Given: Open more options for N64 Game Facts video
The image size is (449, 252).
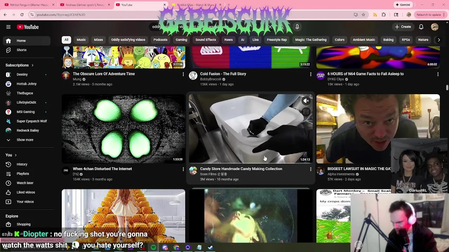Looking at the screenshot, I should click(x=438, y=74).
